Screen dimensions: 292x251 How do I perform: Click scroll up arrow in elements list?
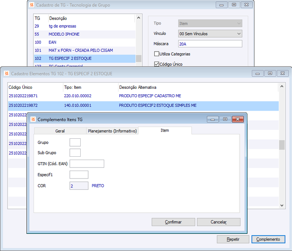282,86
